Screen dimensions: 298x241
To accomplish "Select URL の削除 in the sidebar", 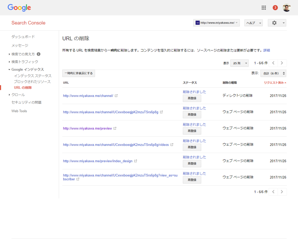I will coord(23,88).
